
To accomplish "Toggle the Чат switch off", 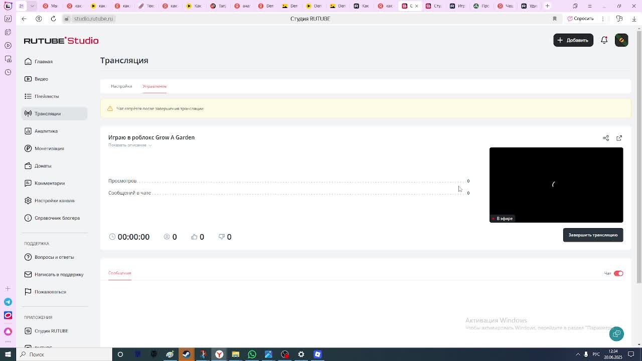I will pyautogui.click(x=618, y=273).
